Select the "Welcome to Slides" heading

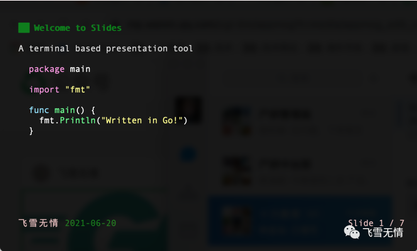(78, 28)
